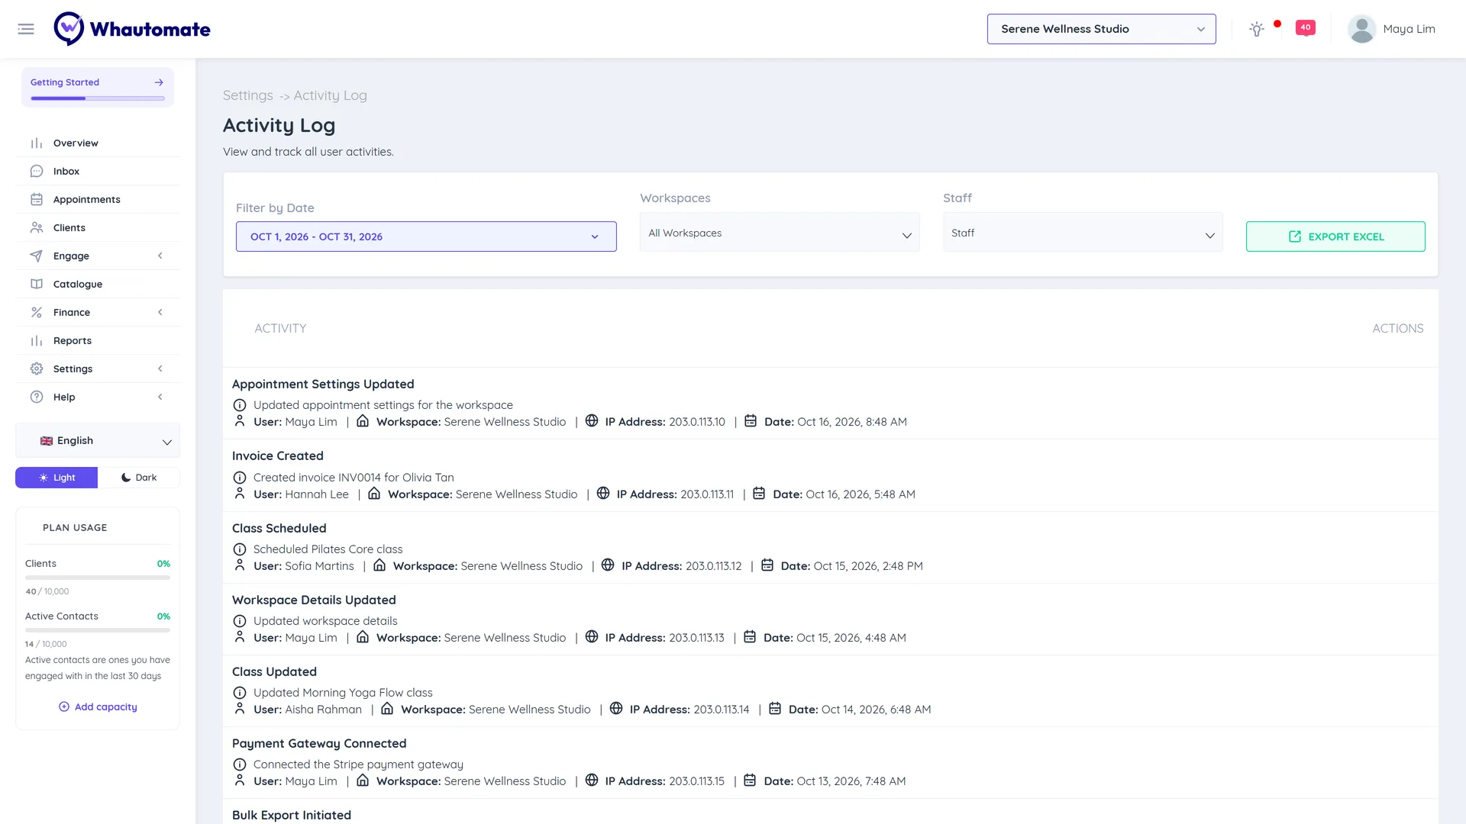Click the Whautomate logo
This screenshot has width=1466, height=824.
(x=132, y=29)
